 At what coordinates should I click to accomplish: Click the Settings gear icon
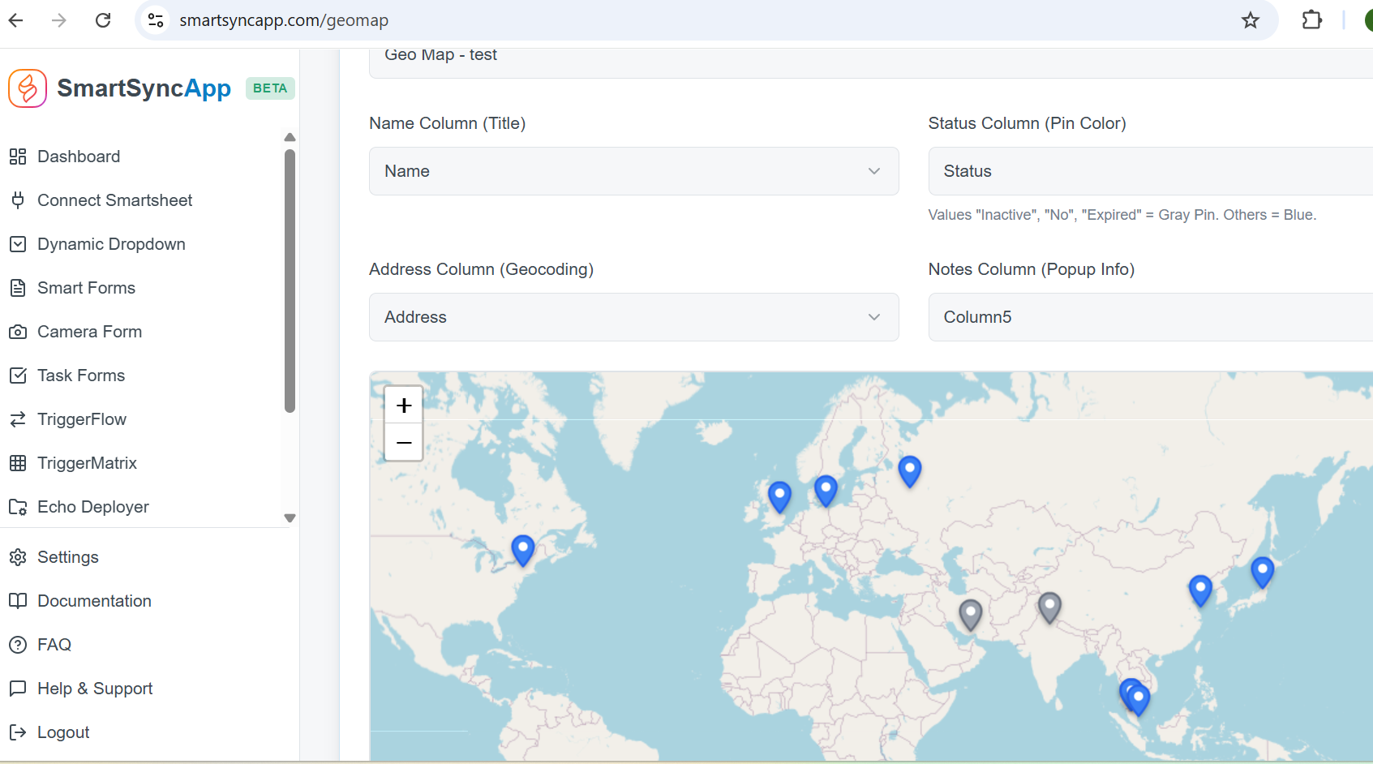coord(18,557)
